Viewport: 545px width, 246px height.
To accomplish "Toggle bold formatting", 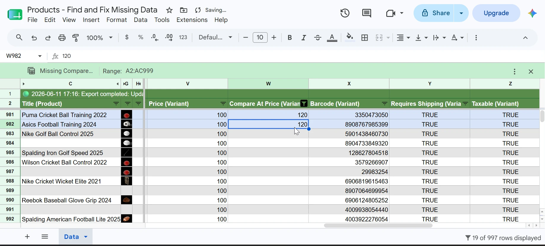I will [290, 38].
